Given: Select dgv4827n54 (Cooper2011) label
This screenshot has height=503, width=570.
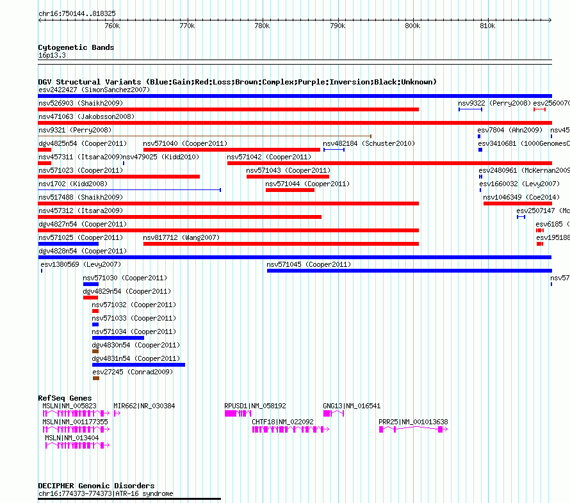Looking at the screenshot, I should [x=83, y=224].
